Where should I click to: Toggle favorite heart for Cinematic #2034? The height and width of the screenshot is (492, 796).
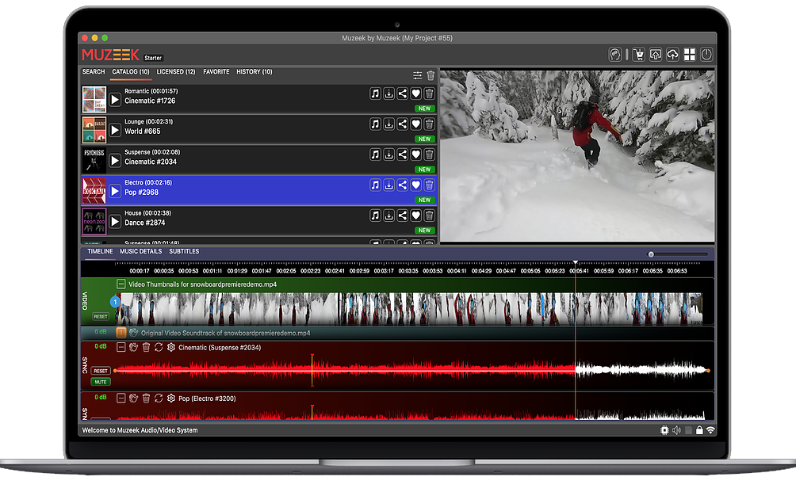[x=415, y=154]
